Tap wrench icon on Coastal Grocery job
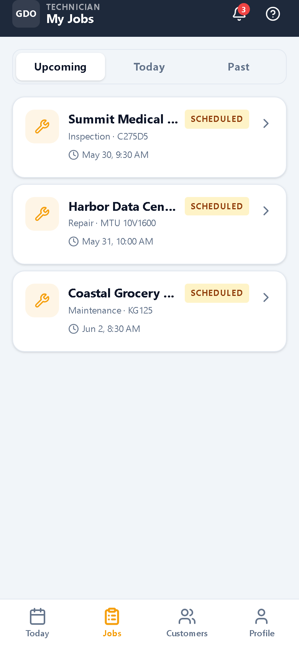Viewport: 299px width, 647px height. point(42,301)
